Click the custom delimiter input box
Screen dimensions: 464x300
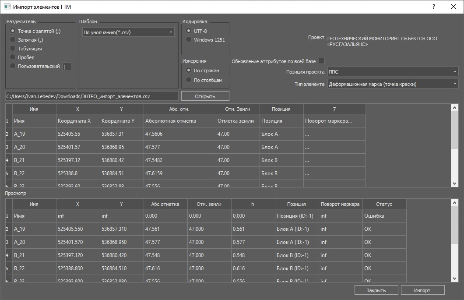click(67, 67)
